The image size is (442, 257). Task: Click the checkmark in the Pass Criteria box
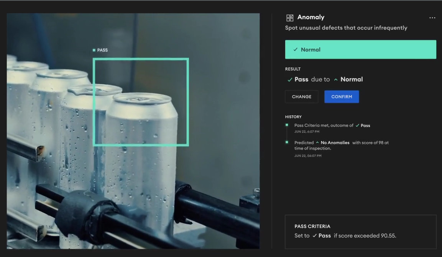(314, 236)
